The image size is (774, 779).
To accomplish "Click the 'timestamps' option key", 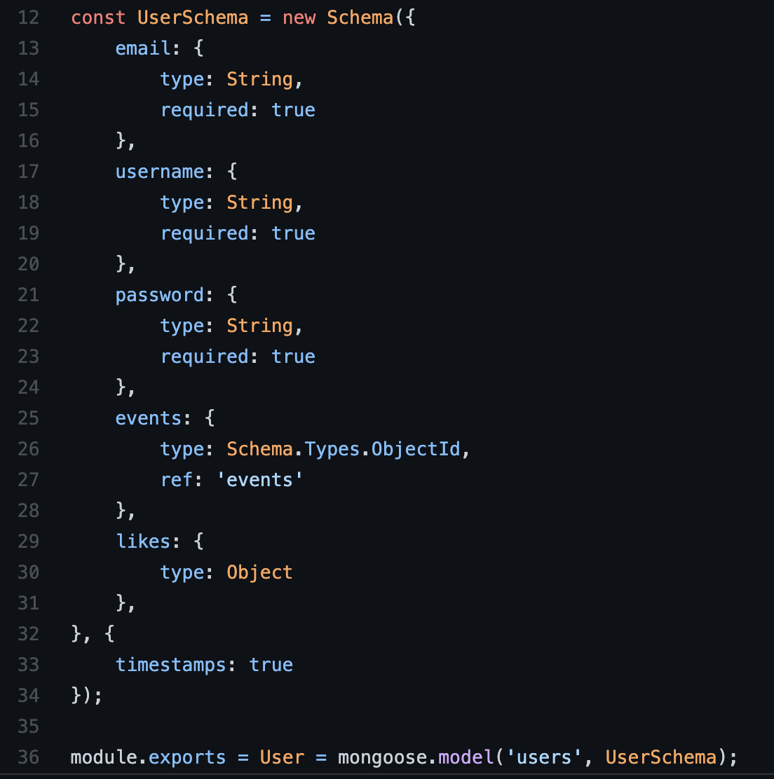I will [171, 665].
